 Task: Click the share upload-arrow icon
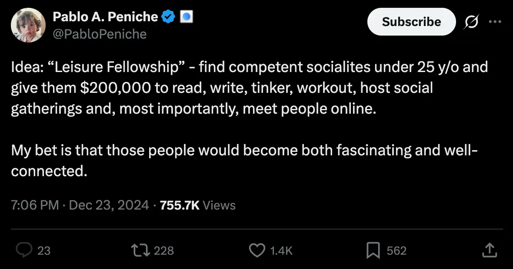click(x=490, y=249)
